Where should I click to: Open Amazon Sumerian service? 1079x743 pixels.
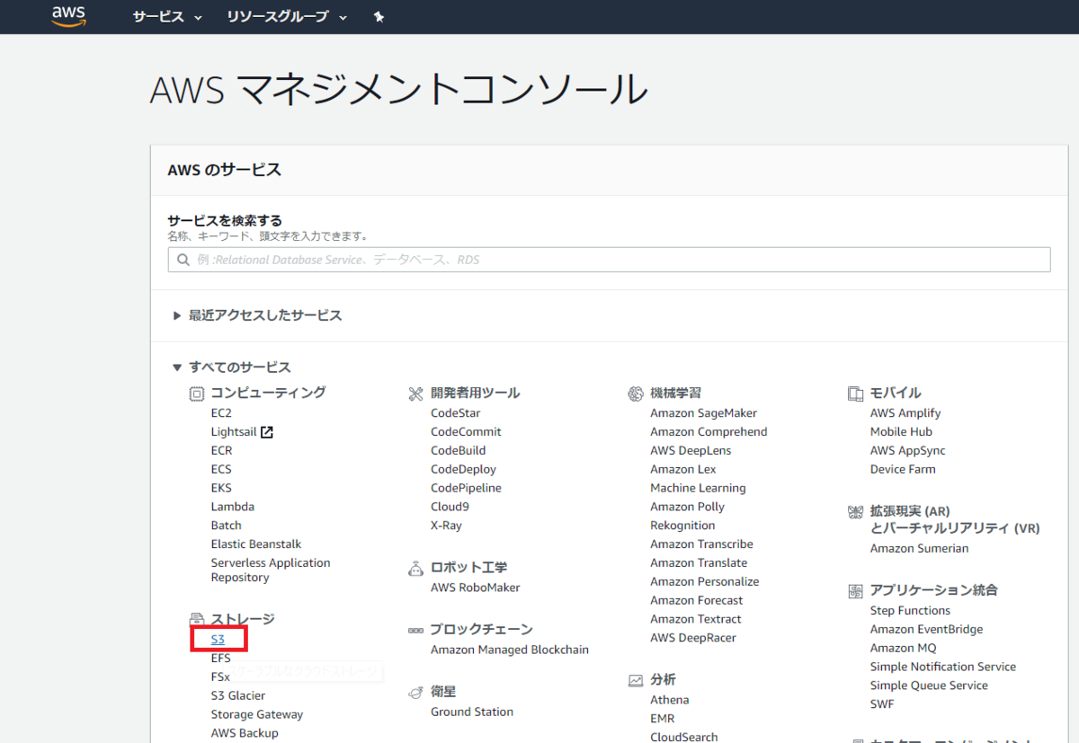(919, 549)
